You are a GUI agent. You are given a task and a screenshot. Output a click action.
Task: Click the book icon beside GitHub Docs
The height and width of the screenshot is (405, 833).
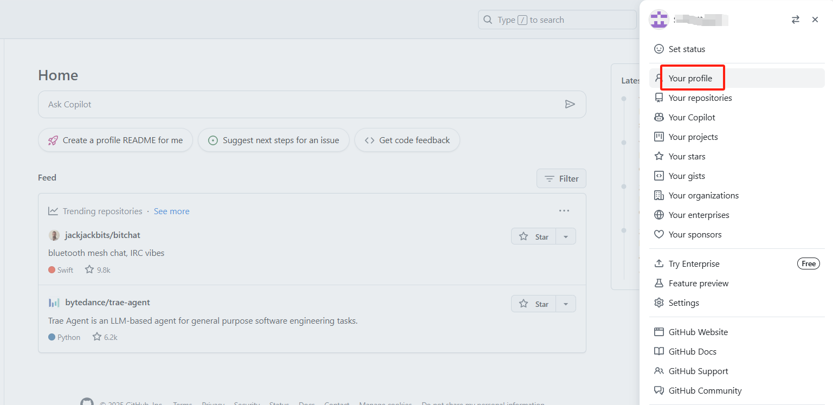pos(659,351)
